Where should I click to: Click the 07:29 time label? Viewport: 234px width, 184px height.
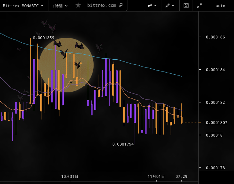pos(181,176)
